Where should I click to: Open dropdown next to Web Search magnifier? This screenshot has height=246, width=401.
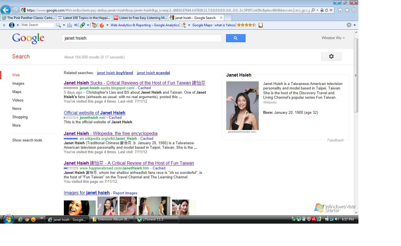pos(64,25)
